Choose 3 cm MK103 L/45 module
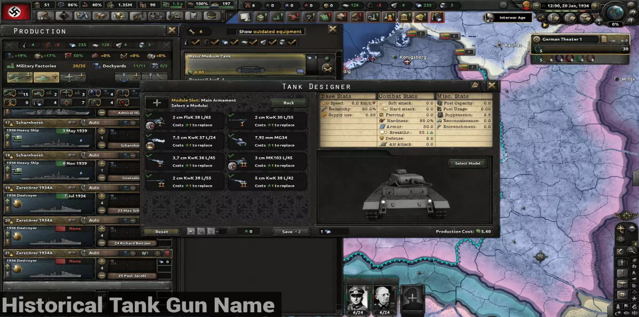 coord(267,161)
